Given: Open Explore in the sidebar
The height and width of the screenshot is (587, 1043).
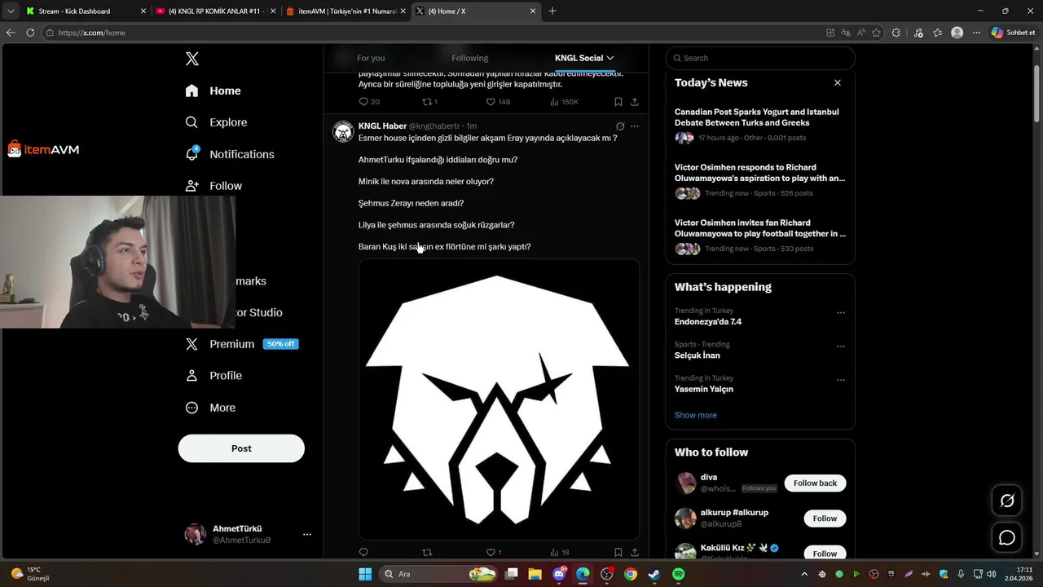Looking at the screenshot, I should point(216,122).
